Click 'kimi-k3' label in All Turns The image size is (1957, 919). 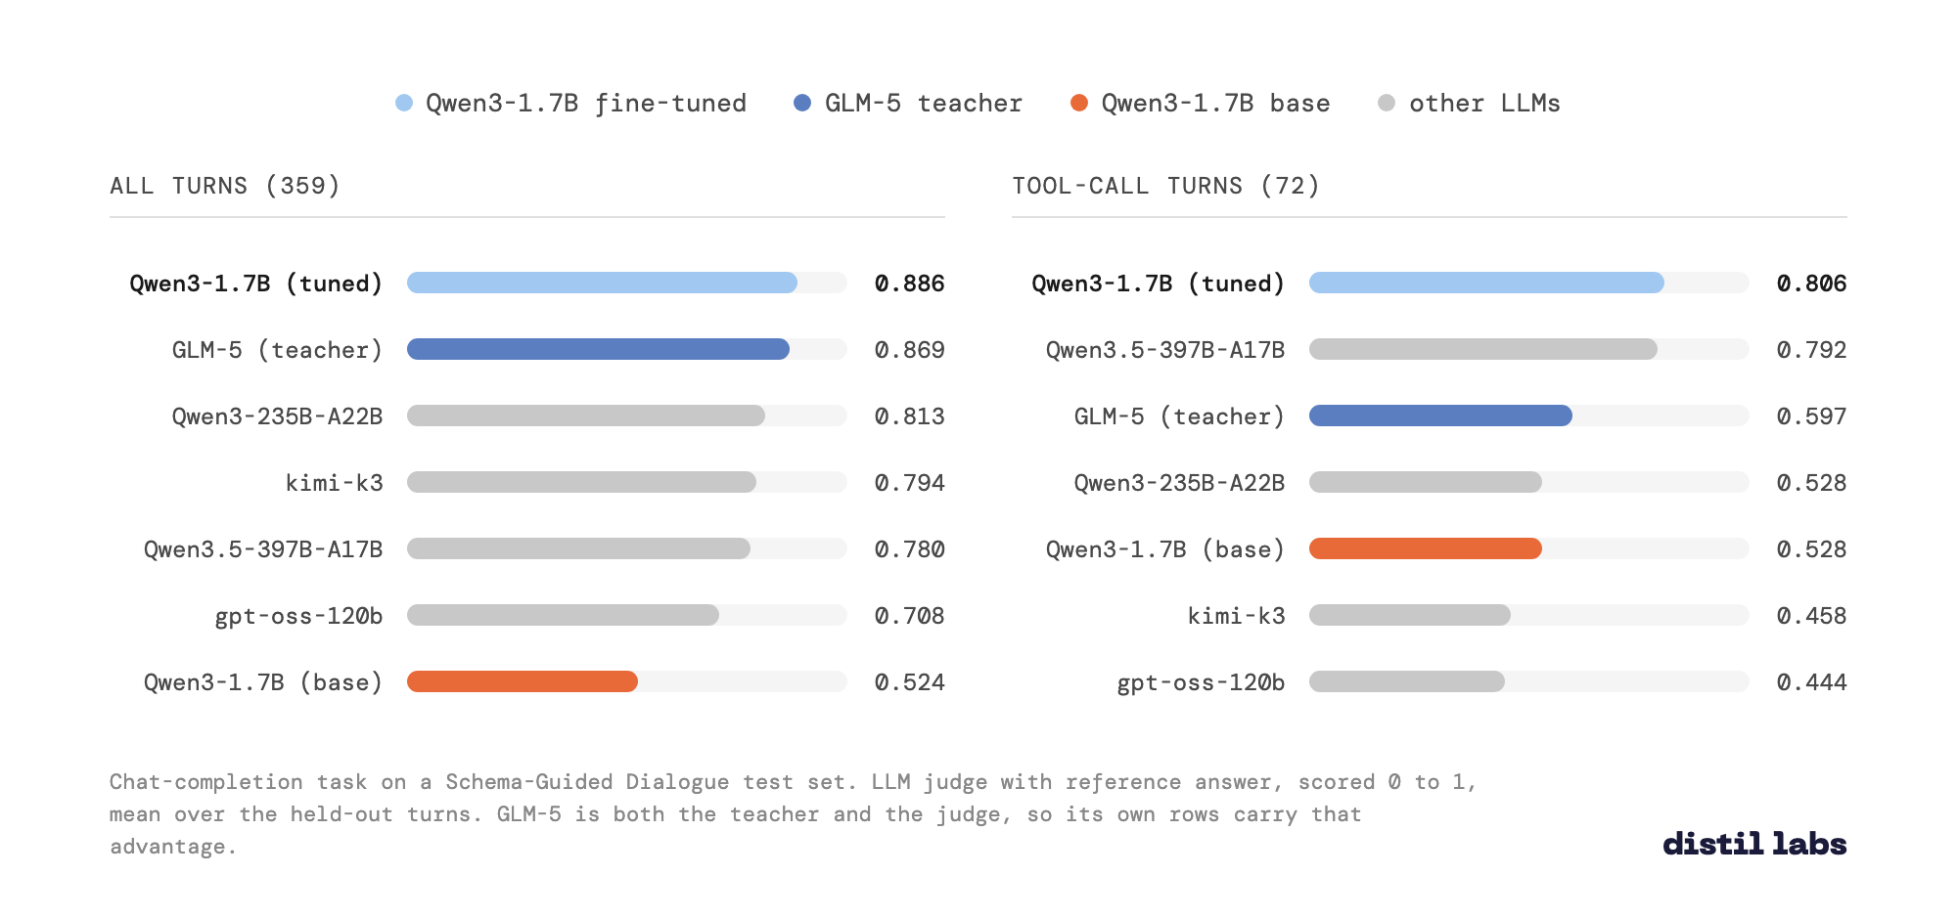tap(335, 483)
